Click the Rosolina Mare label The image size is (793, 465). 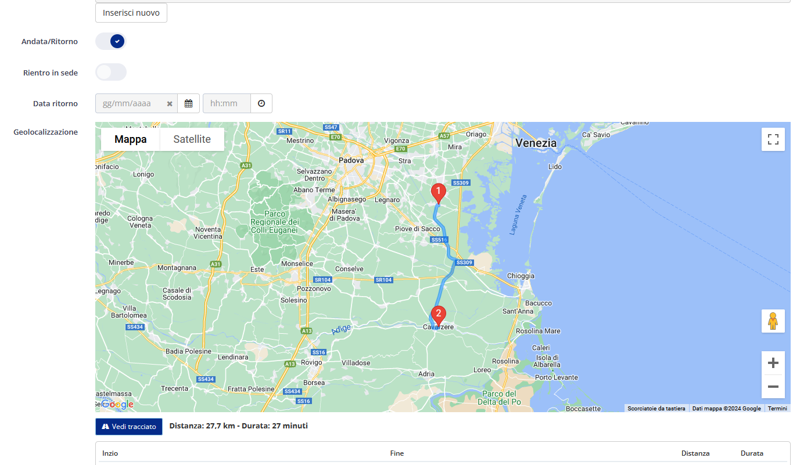tap(539, 331)
